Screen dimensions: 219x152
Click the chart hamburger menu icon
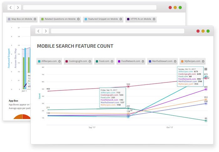[206, 69]
